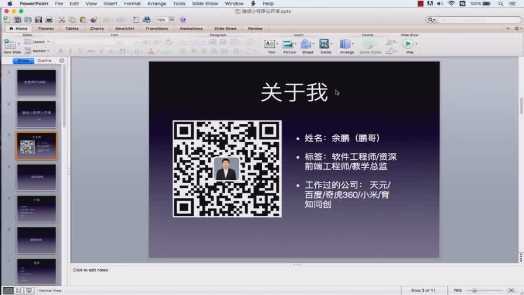
Task: Click the volume icon in menu bar
Action: [440, 4]
